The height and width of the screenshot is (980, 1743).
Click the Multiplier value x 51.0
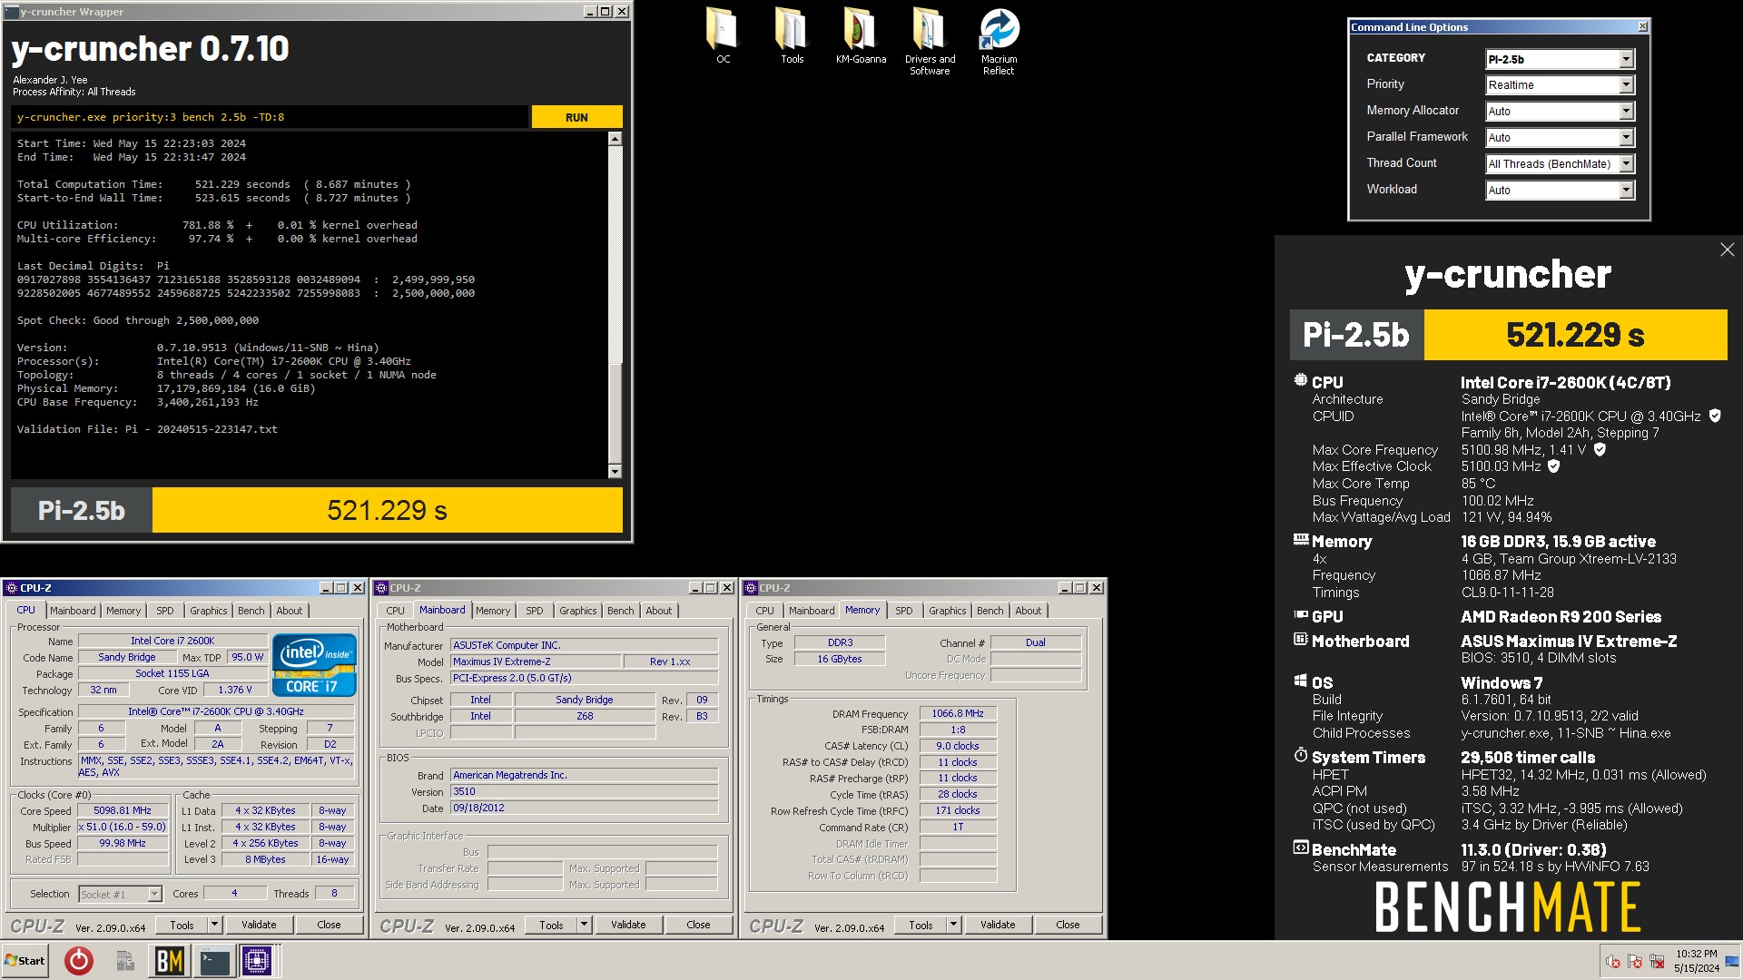point(123,827)
